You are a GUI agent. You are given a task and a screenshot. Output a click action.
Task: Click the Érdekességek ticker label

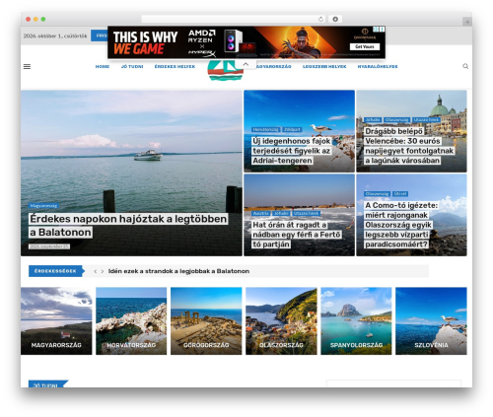coord(55,271)
